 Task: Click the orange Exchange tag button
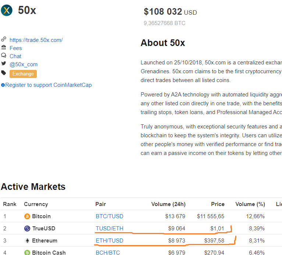point(23,74)
